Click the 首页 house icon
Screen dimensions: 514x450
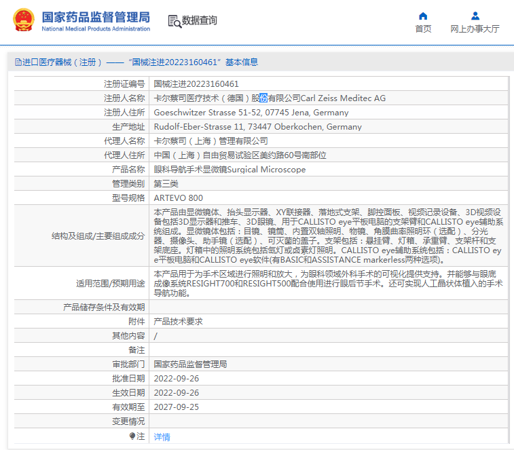pos(423,16)
